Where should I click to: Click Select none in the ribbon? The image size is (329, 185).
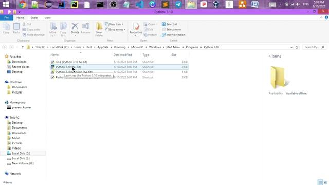point(171,30)
